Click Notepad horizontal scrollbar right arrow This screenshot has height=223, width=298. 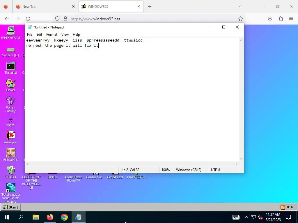[x=237, y=163]
